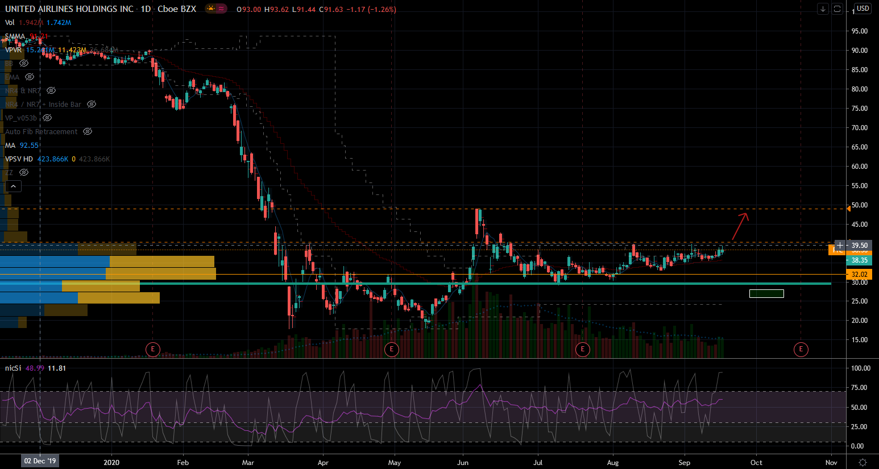879x469 pixels.
Task: Select the nicSi indicator legend
Action: [x=13, y=368]
